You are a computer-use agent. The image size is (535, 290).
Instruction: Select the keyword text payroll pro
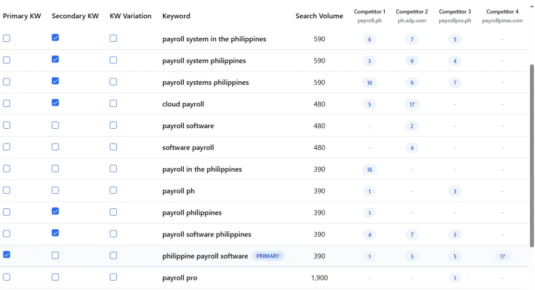point(180,278)
